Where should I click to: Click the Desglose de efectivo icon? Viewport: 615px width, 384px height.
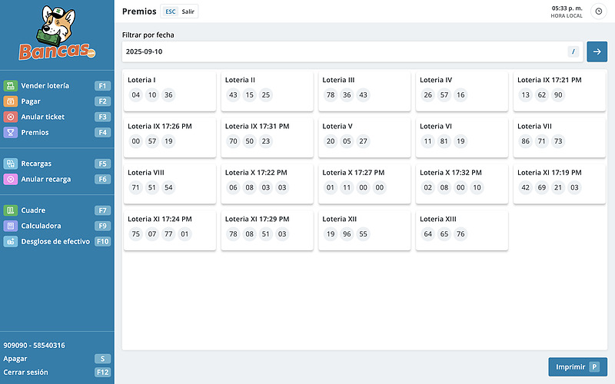coord(11,241)
